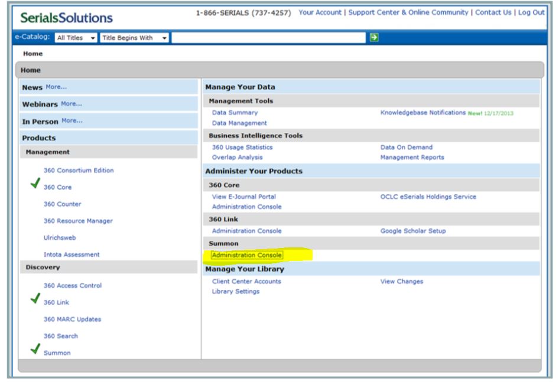Click the green search go arrow button

click(x=374, y=37)
